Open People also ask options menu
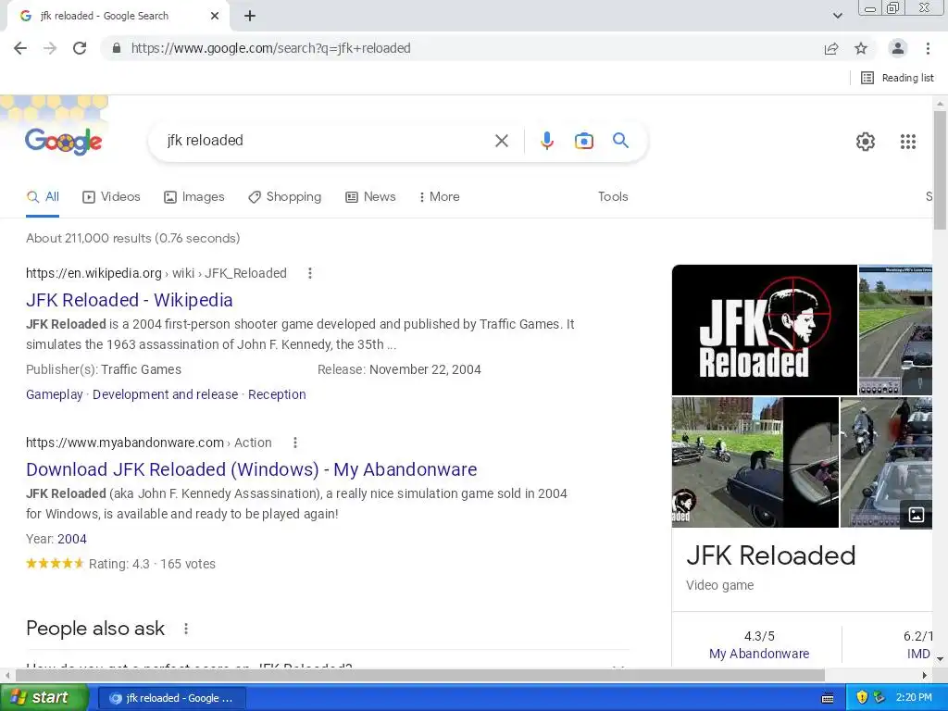Viewport: 948px width, 711px height. (x=186, y=629)
